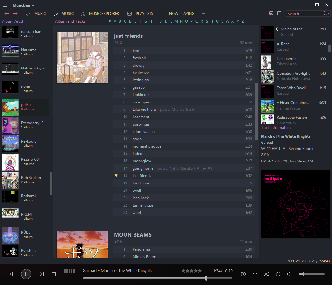Skip to the next track
Screen dimensions: 332x285
(x=42, y=274)
